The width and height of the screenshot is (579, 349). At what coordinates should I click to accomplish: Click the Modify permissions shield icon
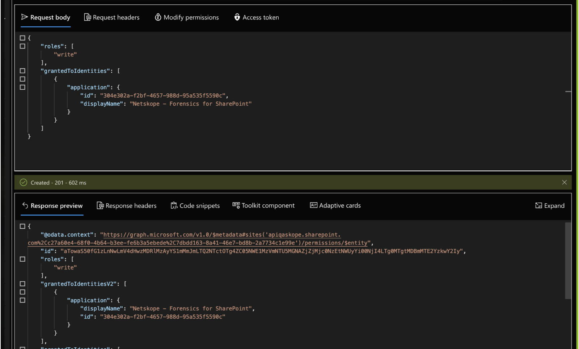point(158,17)
